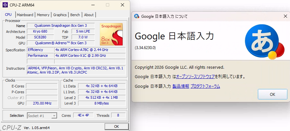The height and width of the screenshot is (131, 290).
Task: Open the オープンソースソフトウェア link
Action: pyautogui.click(x=195, y=77)
